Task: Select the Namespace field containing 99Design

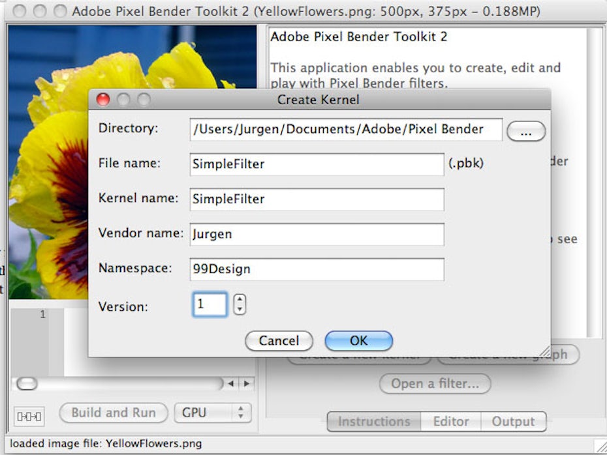Action: 317,269
